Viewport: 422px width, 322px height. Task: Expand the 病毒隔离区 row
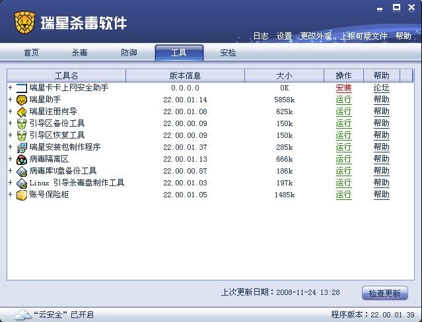click(10, 159)
